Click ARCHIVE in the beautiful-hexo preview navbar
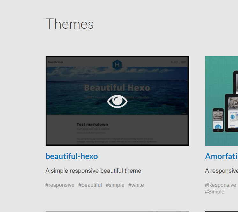The image size is (238, 212). coord(174,62)
